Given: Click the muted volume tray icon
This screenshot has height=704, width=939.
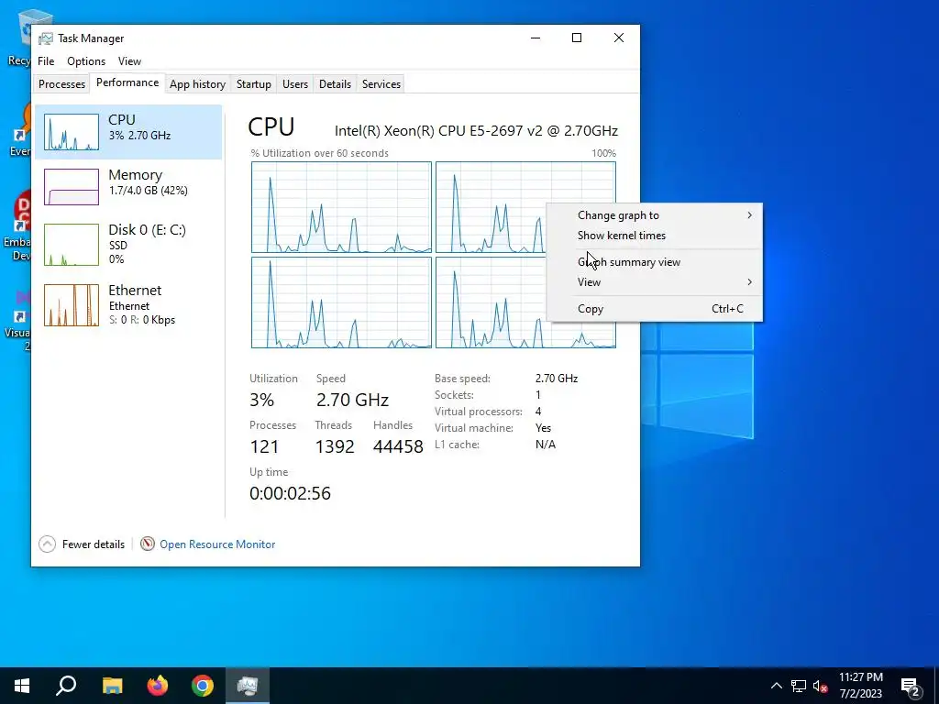Looking at the screenshot, I should click(x=821, y=686).
